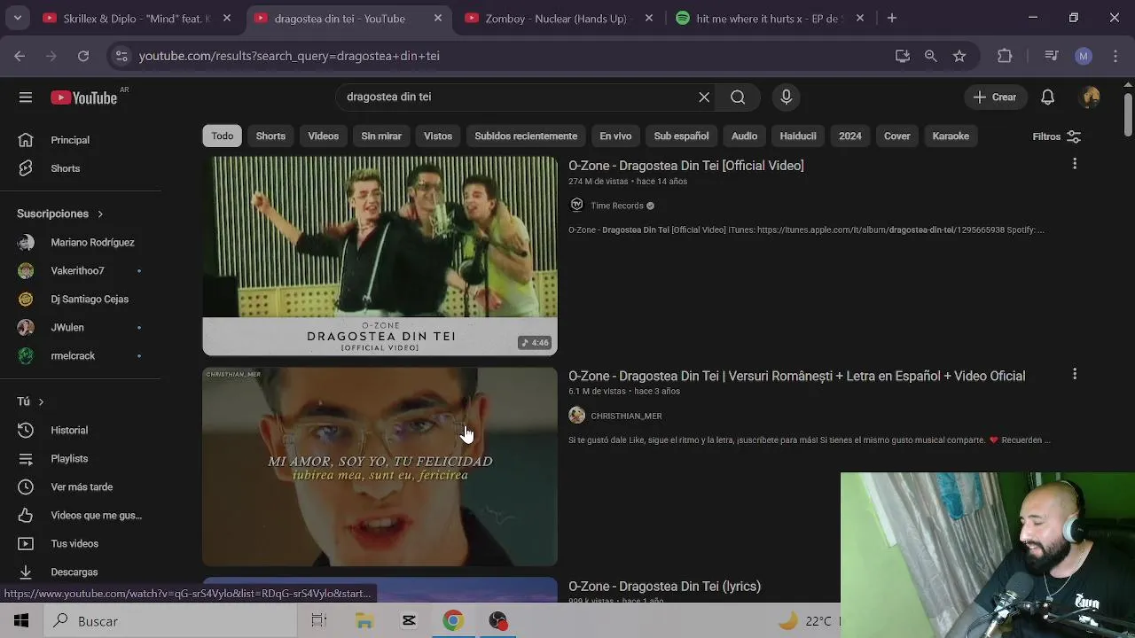Select the En vivo chip
The height and width of the screenshot is (638, 1135).
click(615, 136)
